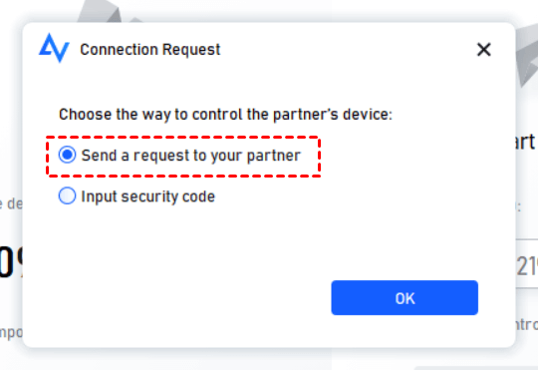Focus the partially visible ID input field behind dialog
Viewport: 538px width, 370px height.
527,263
